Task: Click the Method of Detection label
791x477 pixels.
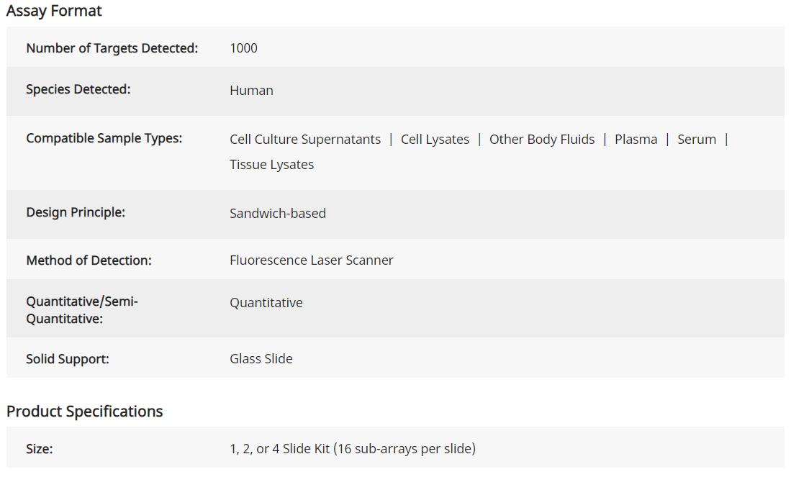Action: pos(89,260)
